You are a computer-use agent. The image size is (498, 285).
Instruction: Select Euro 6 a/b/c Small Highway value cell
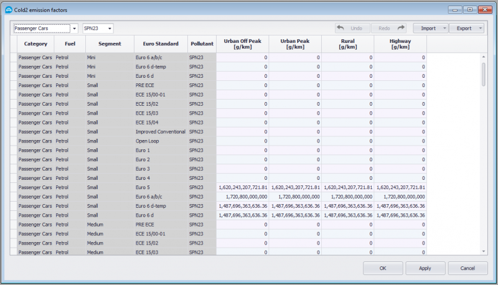[x=400, y=197]
